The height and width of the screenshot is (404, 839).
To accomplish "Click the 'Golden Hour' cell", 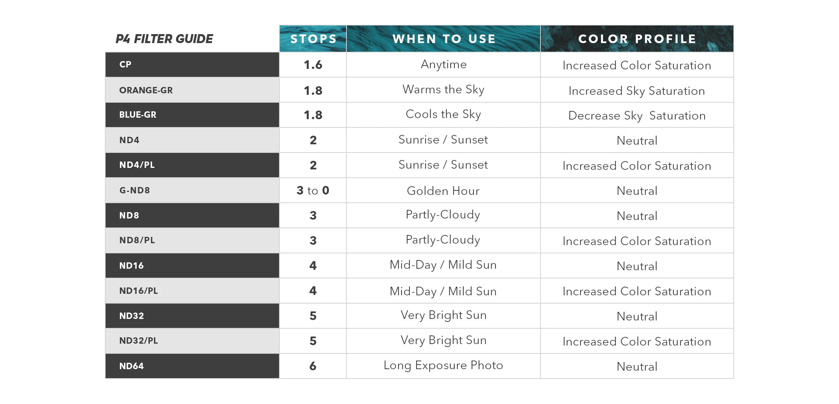I will coord(443,190).
